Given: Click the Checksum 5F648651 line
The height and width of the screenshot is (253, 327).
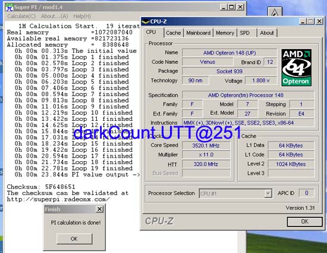Looking at the screenshot, I should [x=41, y=187].
